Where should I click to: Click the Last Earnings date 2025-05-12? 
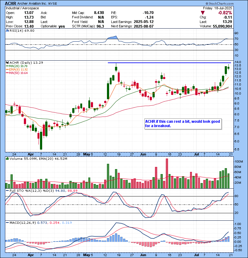coord(144,22)
